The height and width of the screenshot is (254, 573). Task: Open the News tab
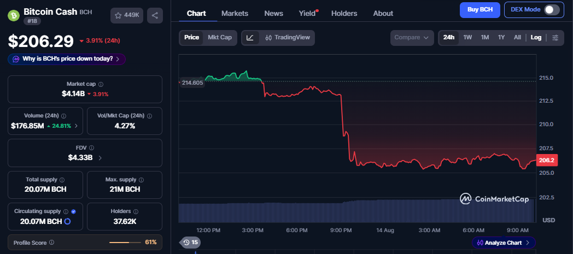(274, 14)
